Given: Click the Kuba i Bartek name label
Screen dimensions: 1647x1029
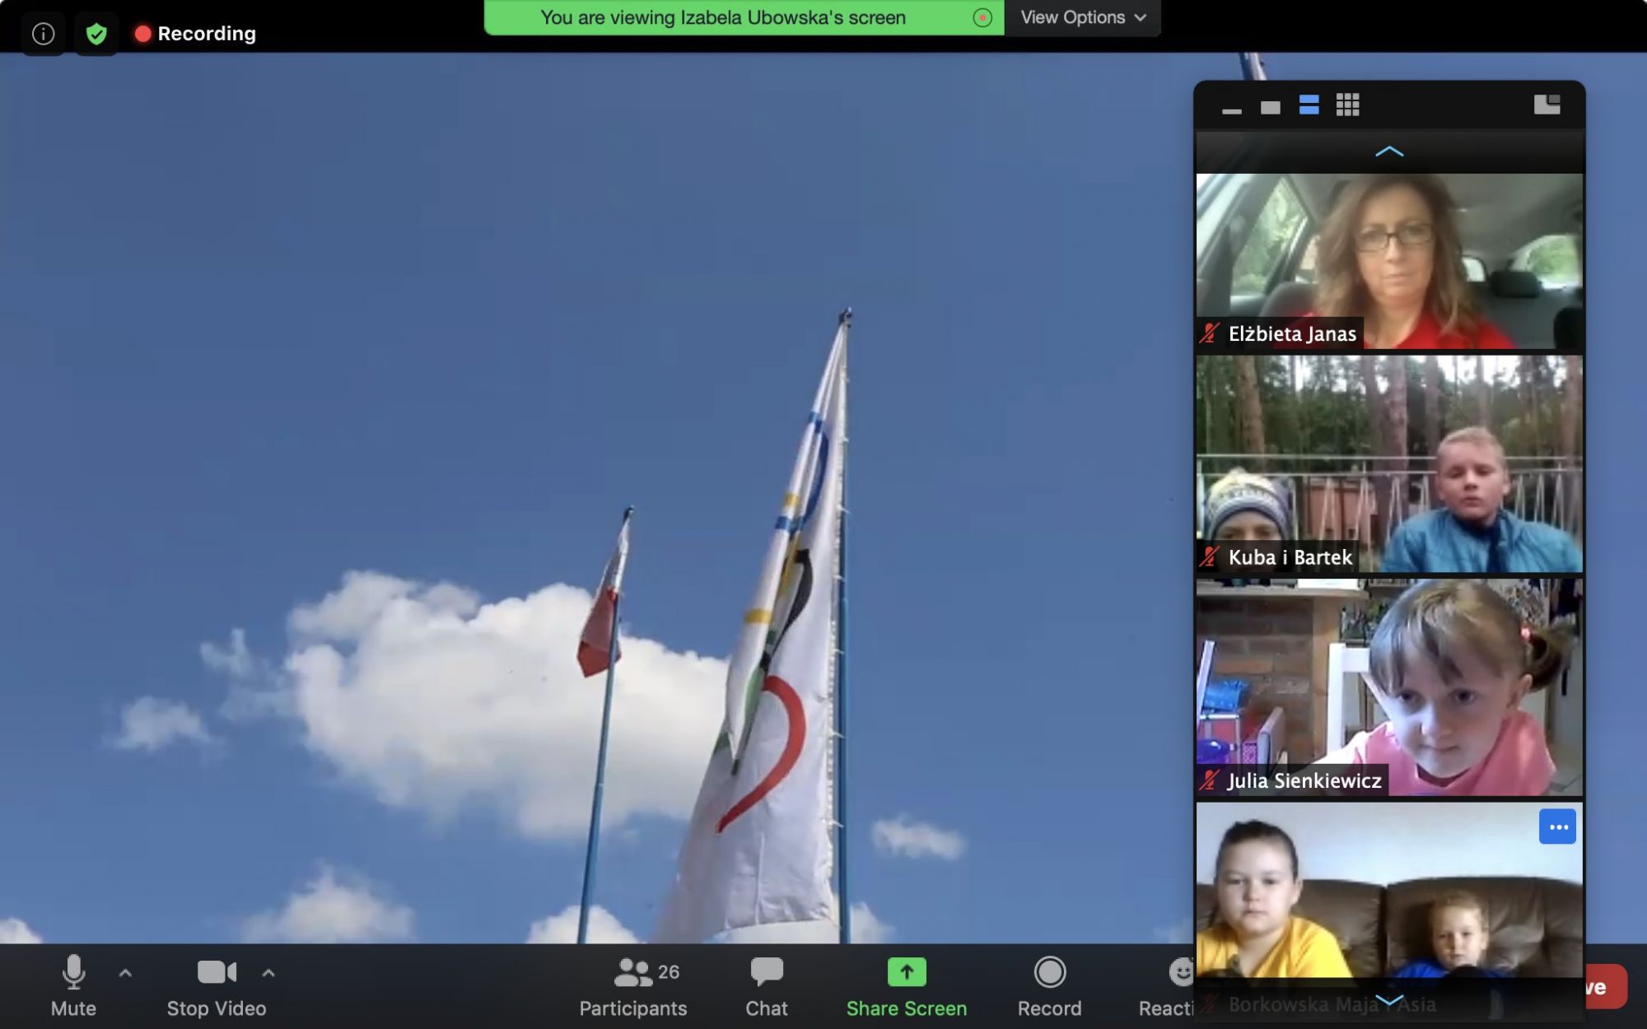Looking at the screenshot, I should click(1290, 557).
